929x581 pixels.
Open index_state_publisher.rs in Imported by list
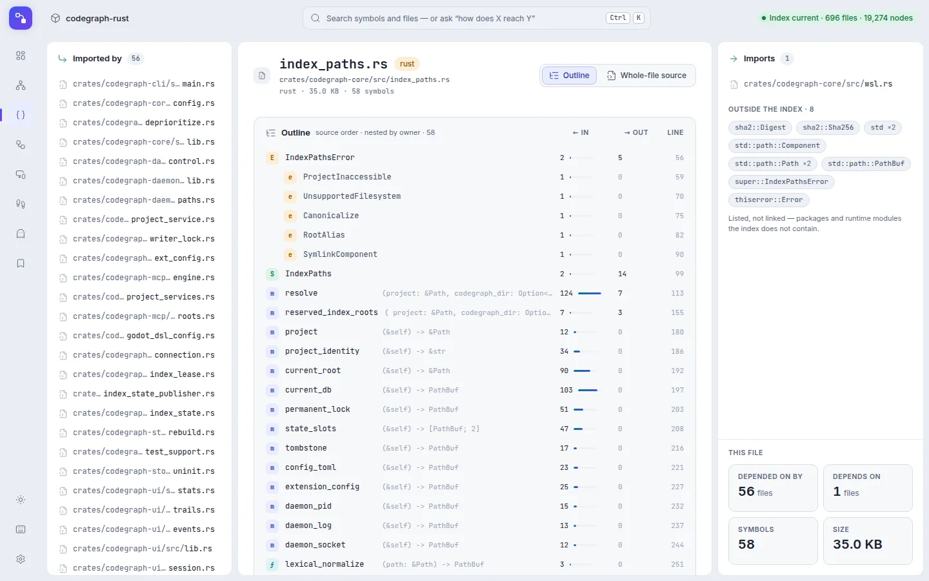pos(139,394)
